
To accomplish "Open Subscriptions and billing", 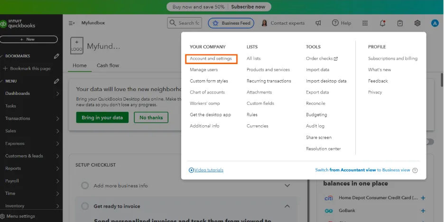I will coord(392,59).
